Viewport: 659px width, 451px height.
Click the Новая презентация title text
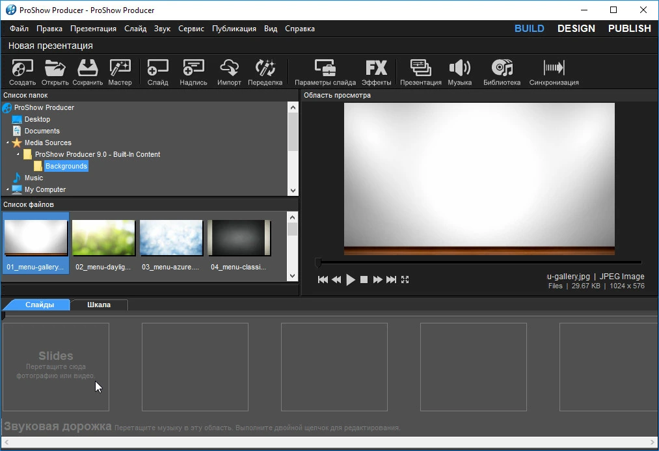[51, 46]
